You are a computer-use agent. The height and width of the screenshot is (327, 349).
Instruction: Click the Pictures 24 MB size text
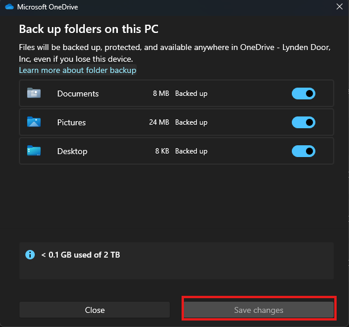pos(159,122)
